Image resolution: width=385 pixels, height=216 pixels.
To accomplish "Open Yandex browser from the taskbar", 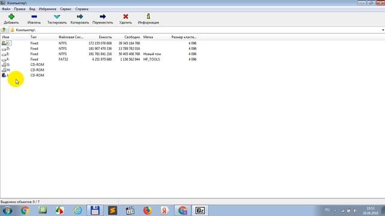I will (x=165, y=211).
